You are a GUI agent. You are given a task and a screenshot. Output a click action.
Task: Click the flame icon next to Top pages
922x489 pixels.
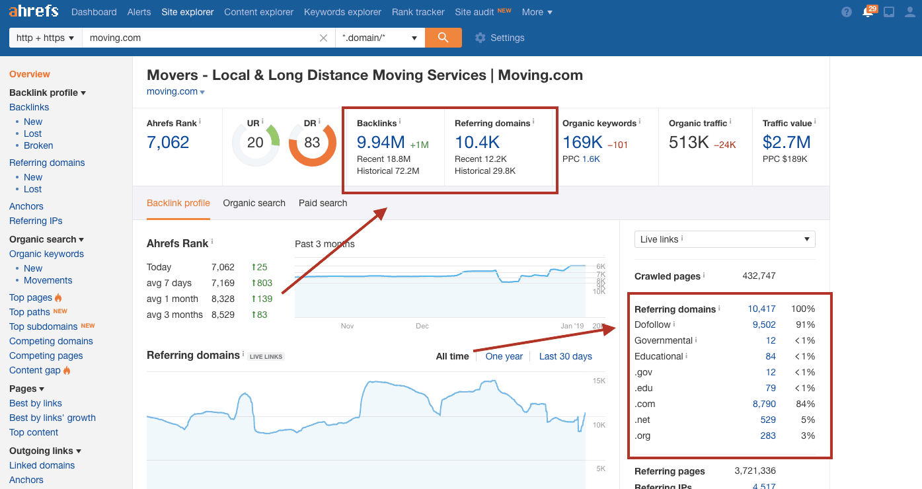pyautogui.click(x=58, y=297)
